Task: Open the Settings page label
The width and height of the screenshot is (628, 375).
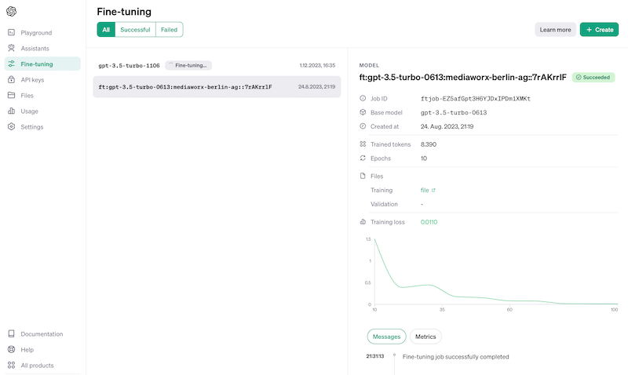Action: point(32,126)
